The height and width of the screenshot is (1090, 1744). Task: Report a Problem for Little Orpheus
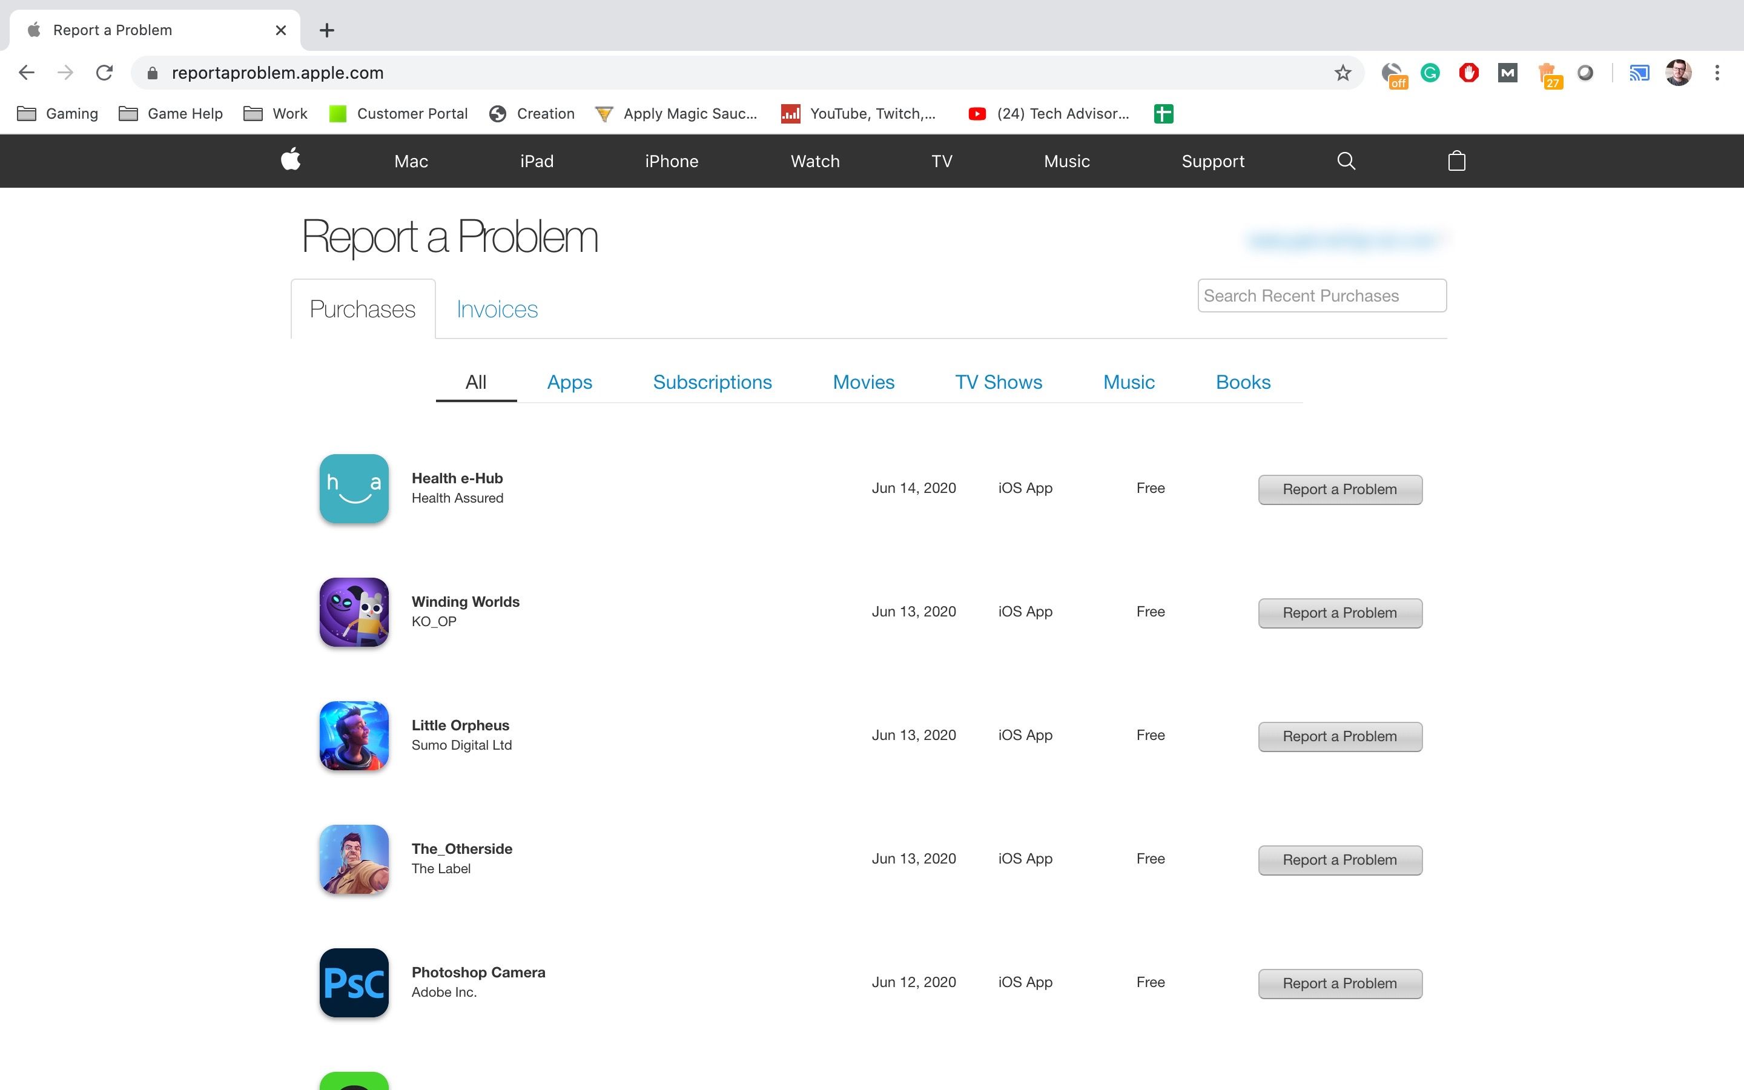(x=1339, y=736)
